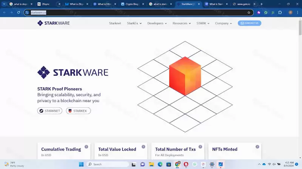Click the info icon on NFTs Minted card
302x169 pixels.
click(x=257, y=147)
